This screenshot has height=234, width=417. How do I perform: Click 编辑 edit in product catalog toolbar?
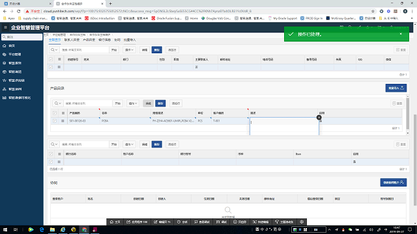coord(149,103)
